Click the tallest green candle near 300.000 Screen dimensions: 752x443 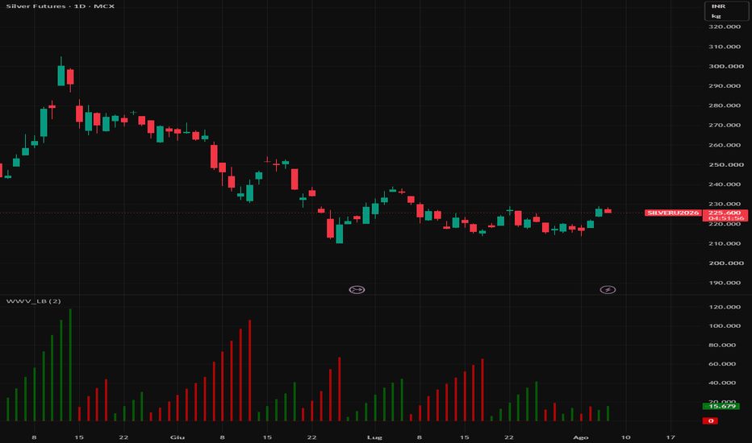[61, 75]
